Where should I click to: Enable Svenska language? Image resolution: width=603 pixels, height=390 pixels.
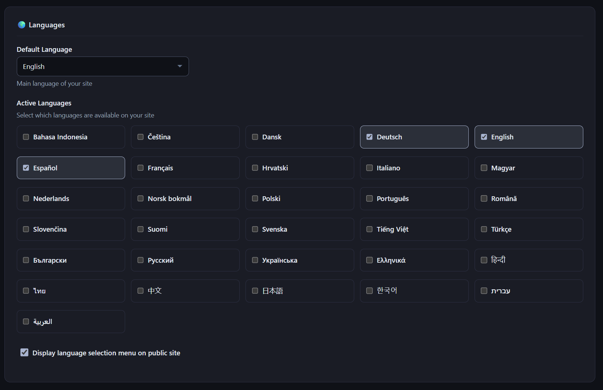point(255,229)
